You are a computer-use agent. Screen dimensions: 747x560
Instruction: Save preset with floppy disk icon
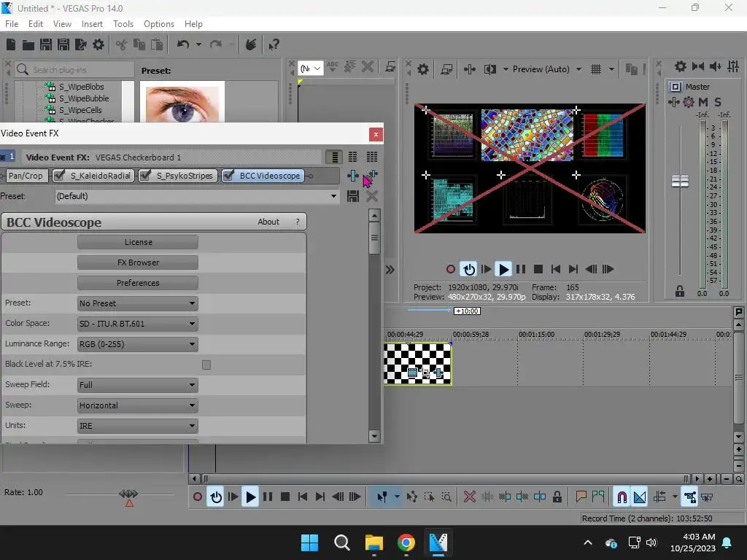click(x=353, y=196)
